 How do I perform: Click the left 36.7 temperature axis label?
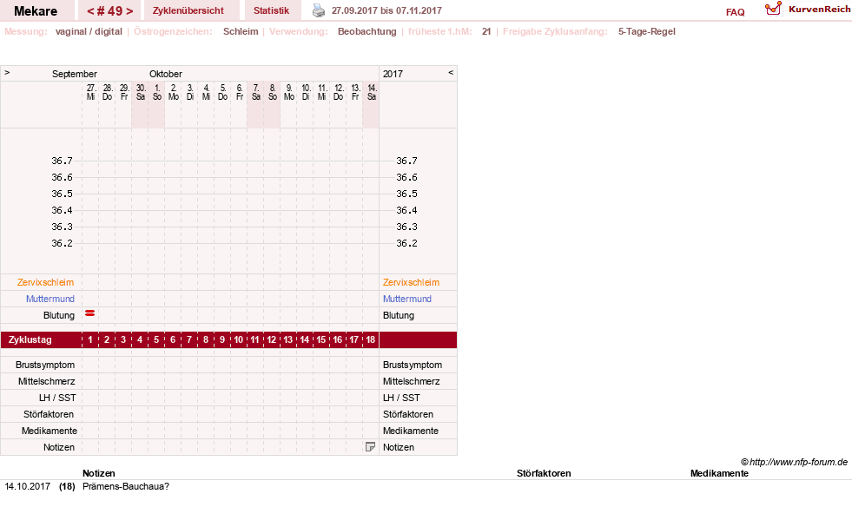[x=62, y=161]
